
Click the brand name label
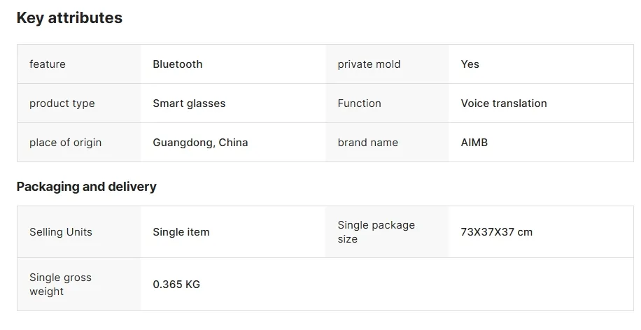pos(368,143)
